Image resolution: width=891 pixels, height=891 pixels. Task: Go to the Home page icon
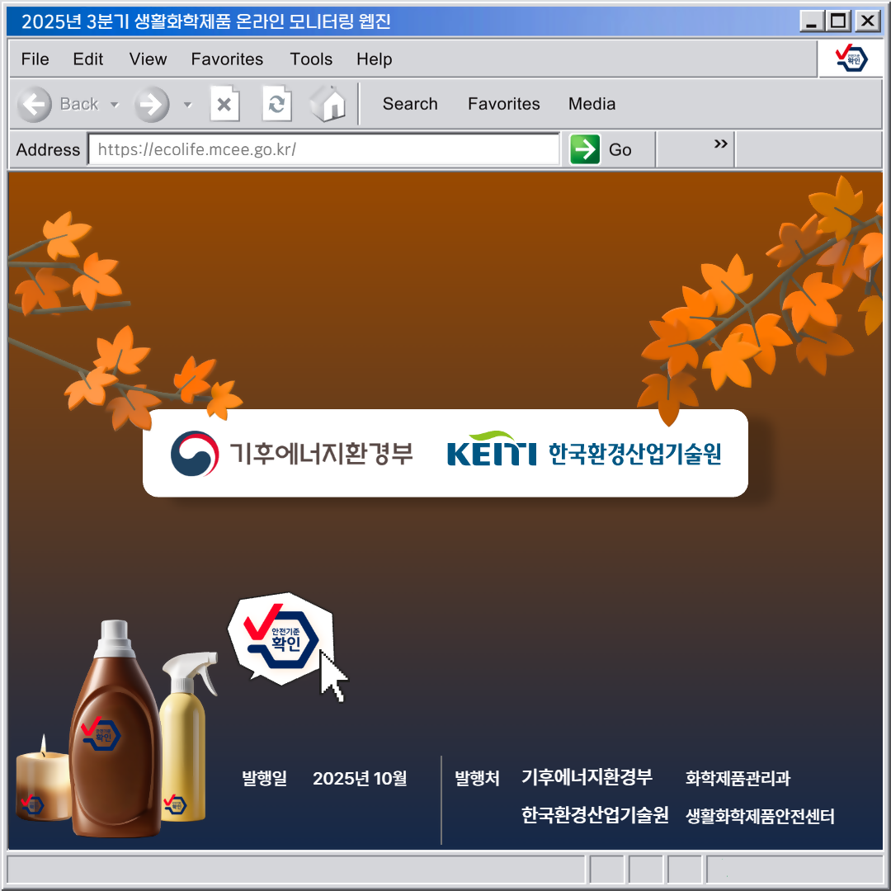pos(328,104)
